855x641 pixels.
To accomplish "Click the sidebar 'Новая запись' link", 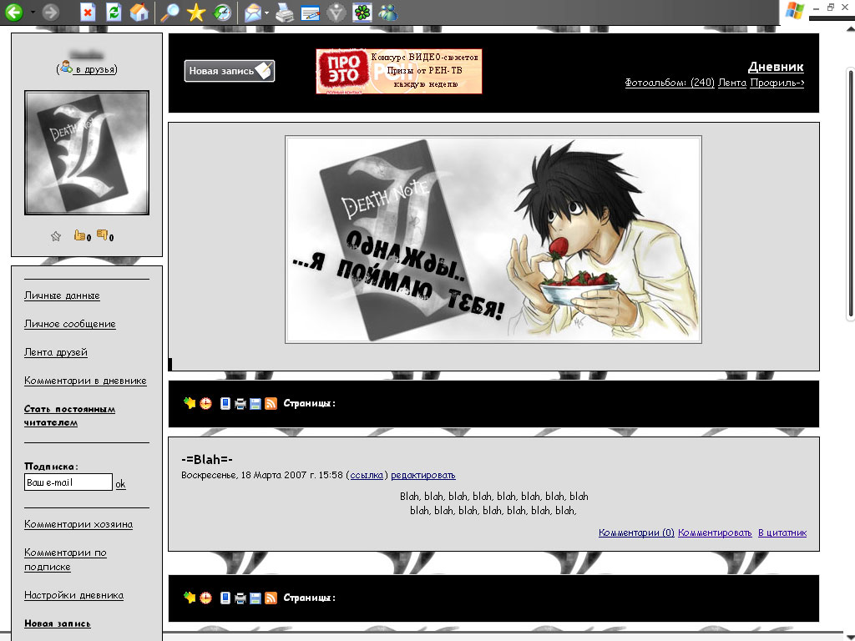I will coord(58,623).
